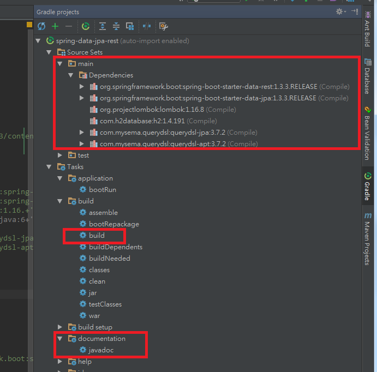Hide the Gradle projects panel

355,11
